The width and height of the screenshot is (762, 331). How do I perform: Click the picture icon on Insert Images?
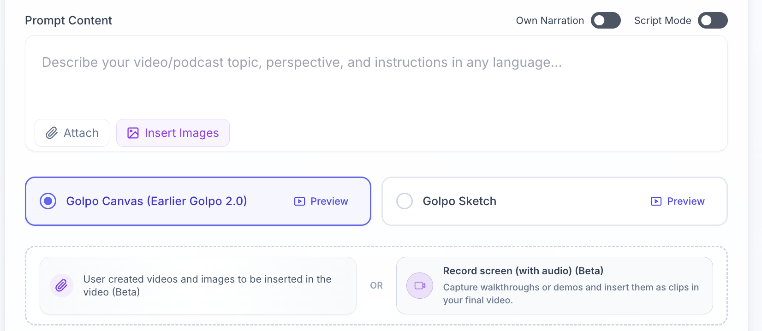pos(133,133)
